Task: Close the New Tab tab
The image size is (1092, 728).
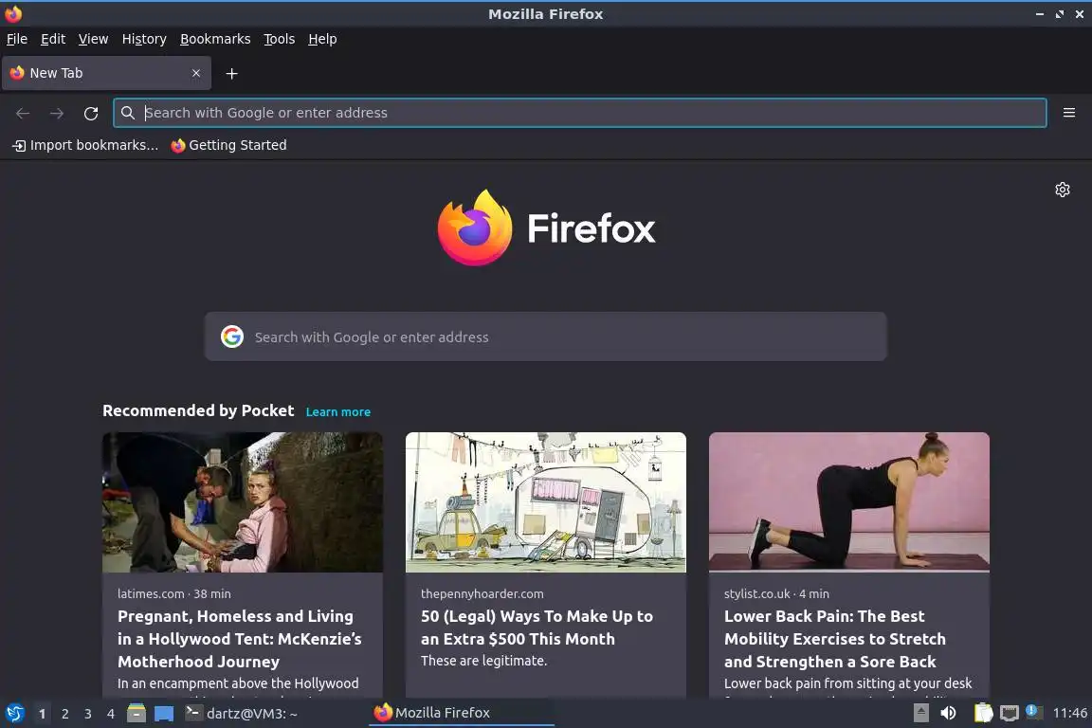Action: (196, 73)
